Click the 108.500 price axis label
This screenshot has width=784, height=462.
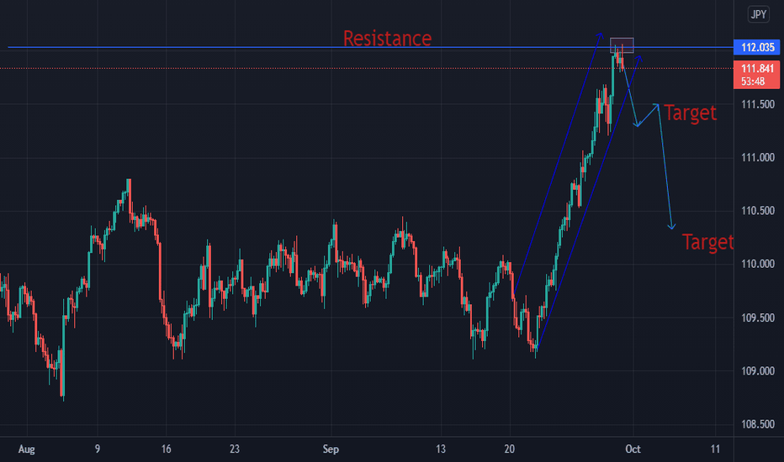(757, 424)
